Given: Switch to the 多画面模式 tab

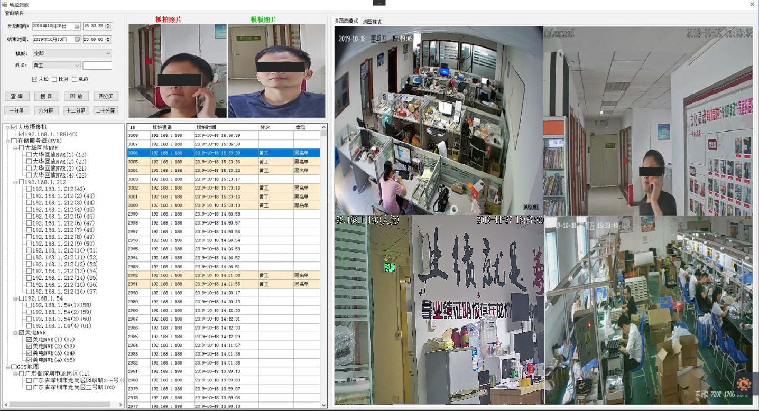Looking at the screenshot, I should click(x=346, y=21).
